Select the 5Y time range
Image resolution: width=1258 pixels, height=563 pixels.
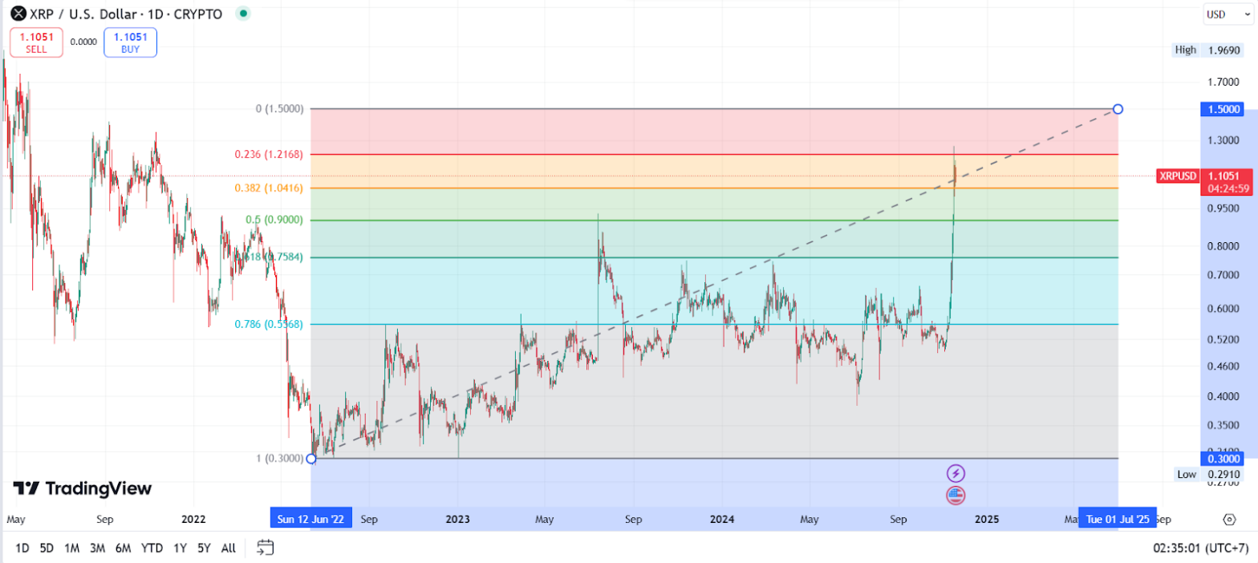click(x=205, y=548)
